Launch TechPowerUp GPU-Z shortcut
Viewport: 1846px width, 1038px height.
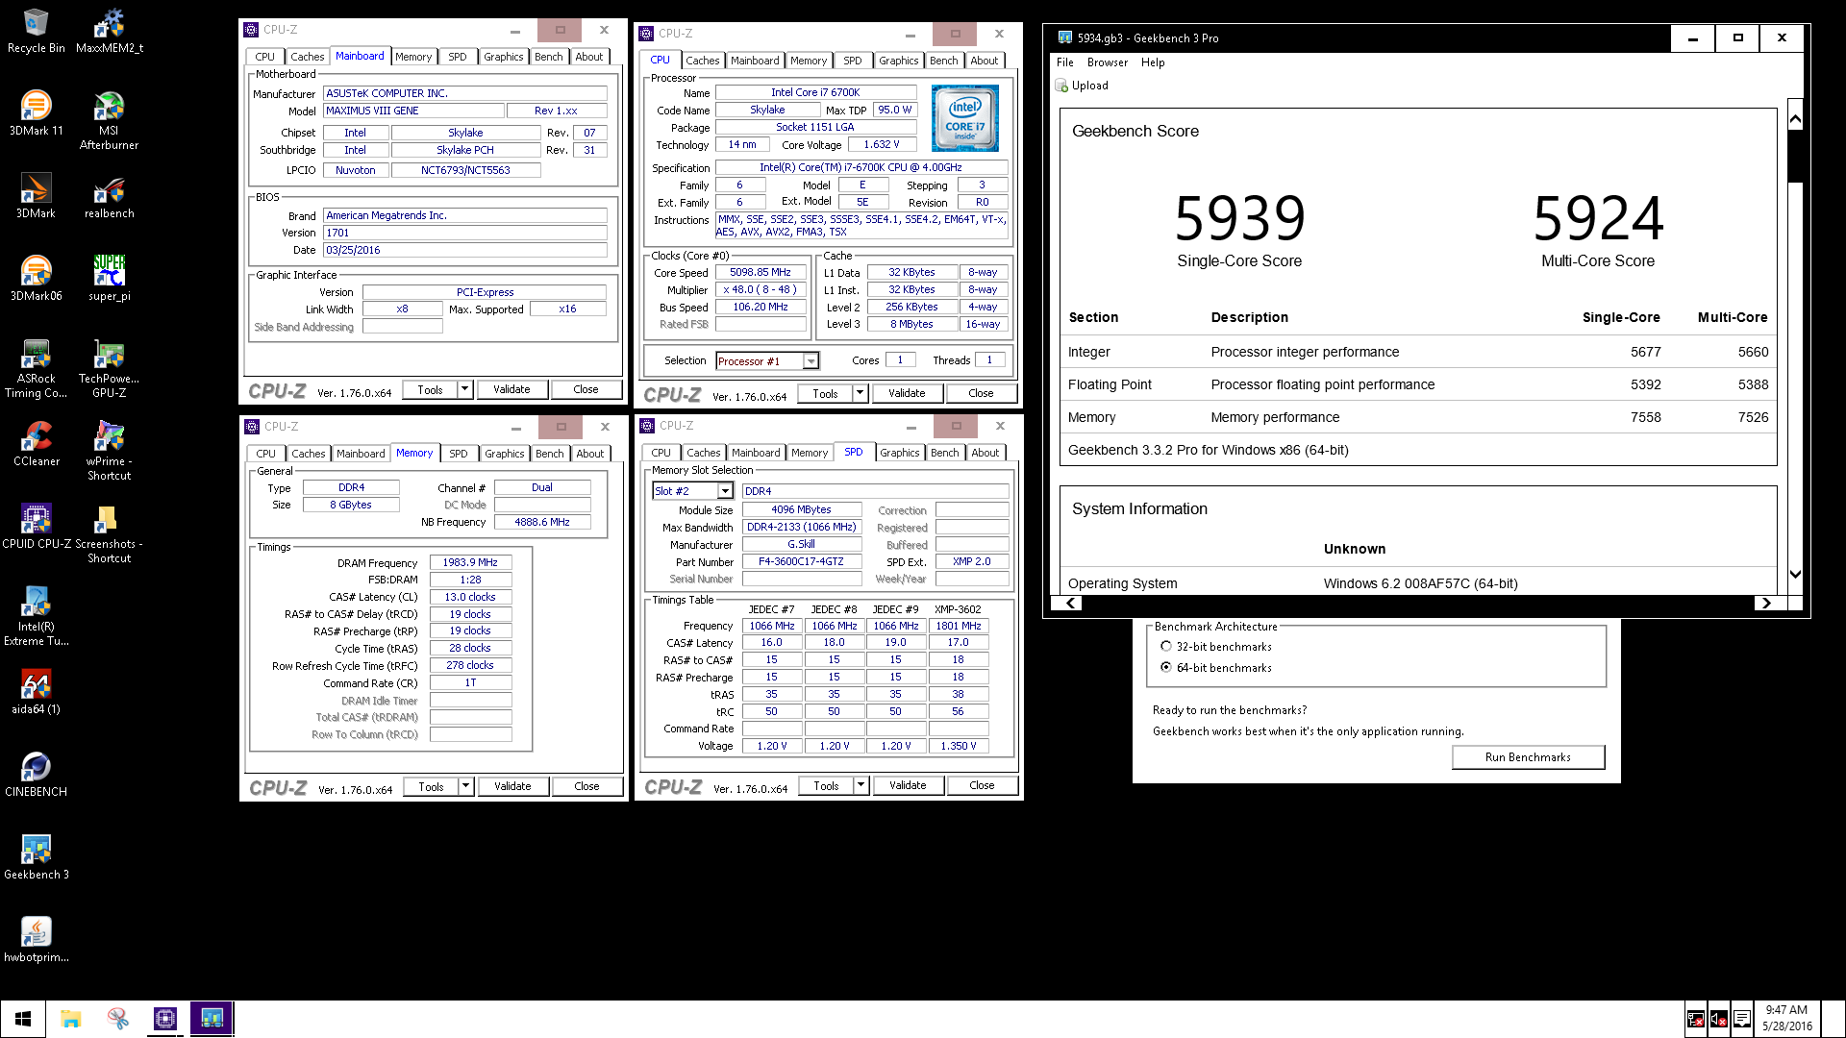pos(109,368)
